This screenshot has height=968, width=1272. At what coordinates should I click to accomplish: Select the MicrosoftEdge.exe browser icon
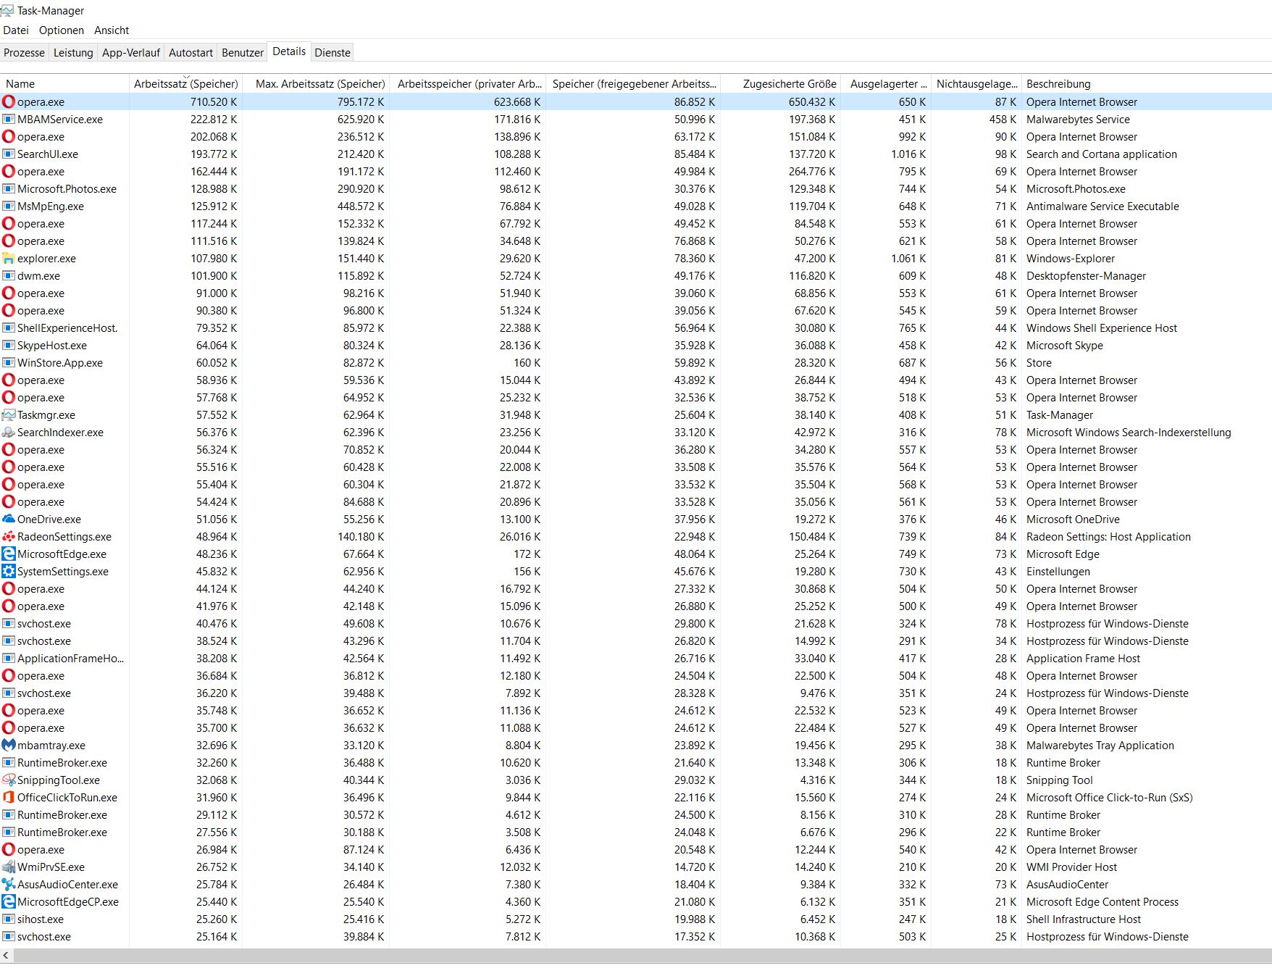9,554
